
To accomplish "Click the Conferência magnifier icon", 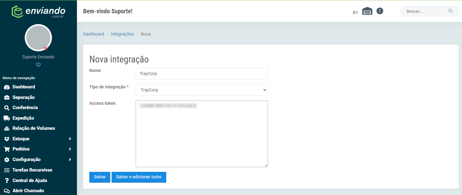I will click(x=7, y=108).
